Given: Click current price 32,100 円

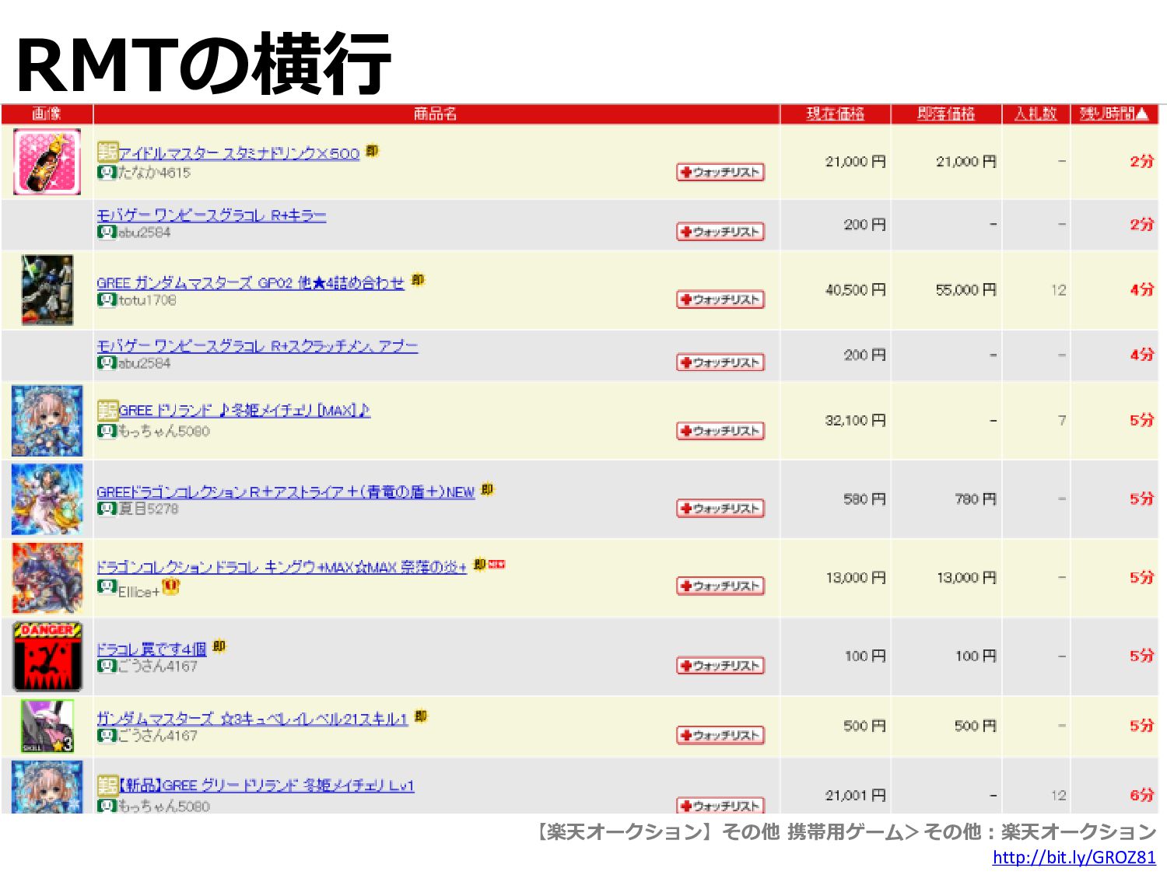Looking at the screenshot, I should coord(856,421).
